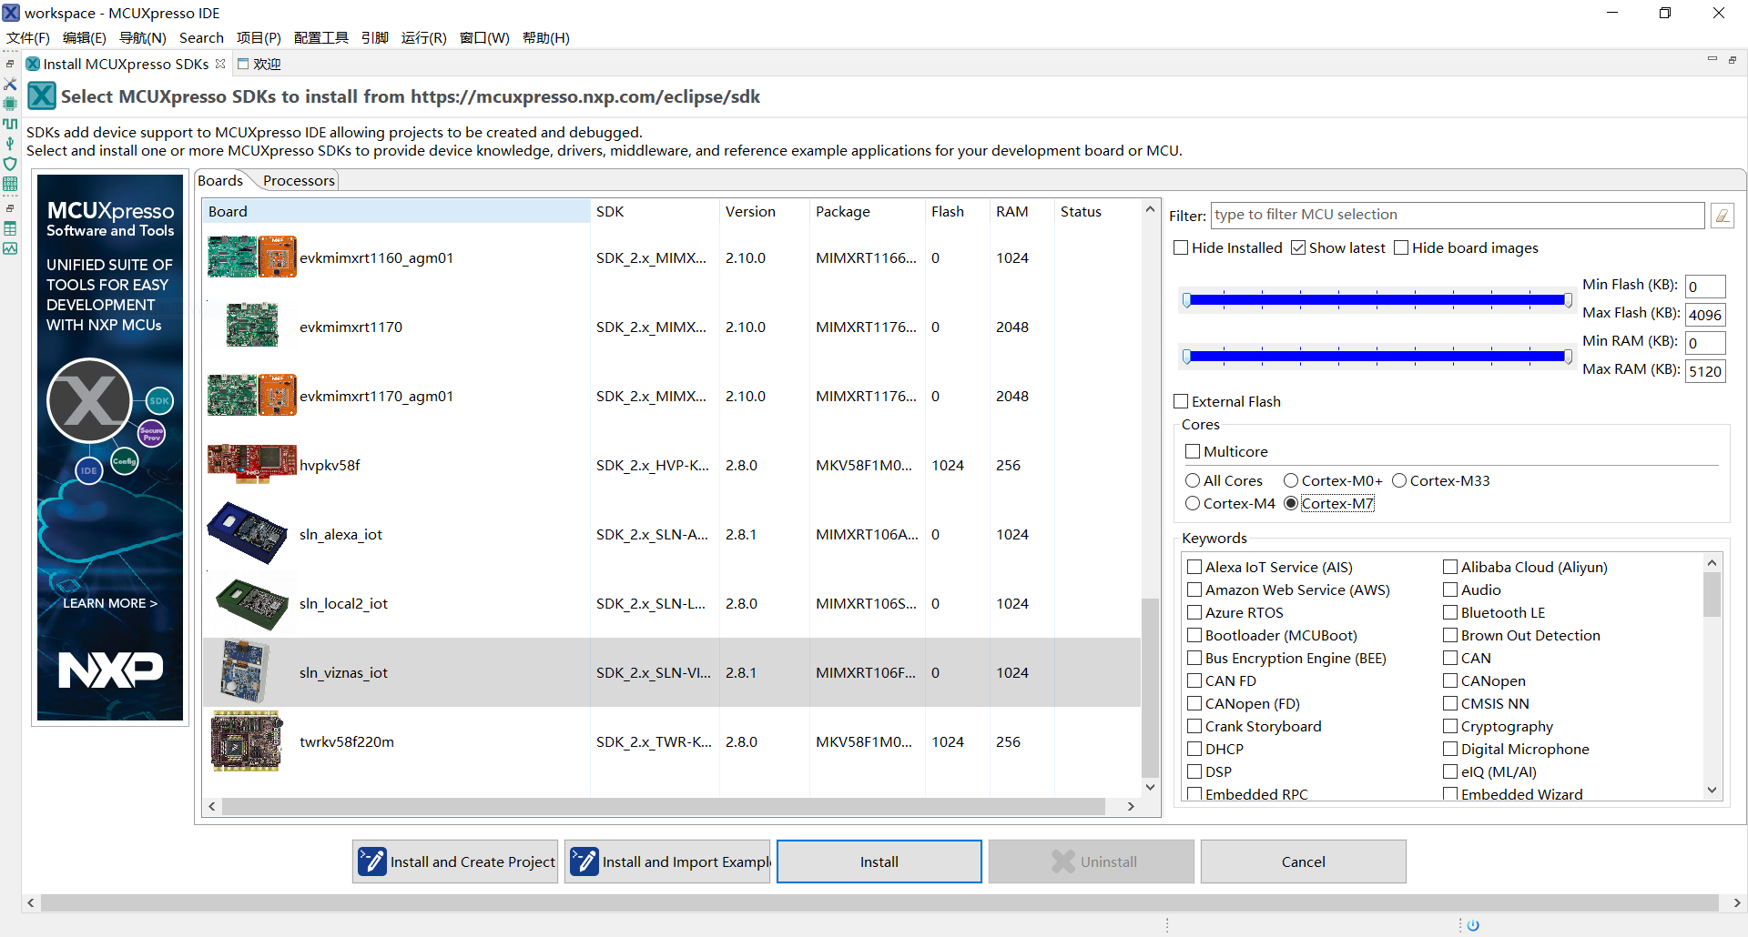This screenshot has height=937, width=1748.
Task: Check the Bluetooth LE keyword
Action: click(1450, 612)
